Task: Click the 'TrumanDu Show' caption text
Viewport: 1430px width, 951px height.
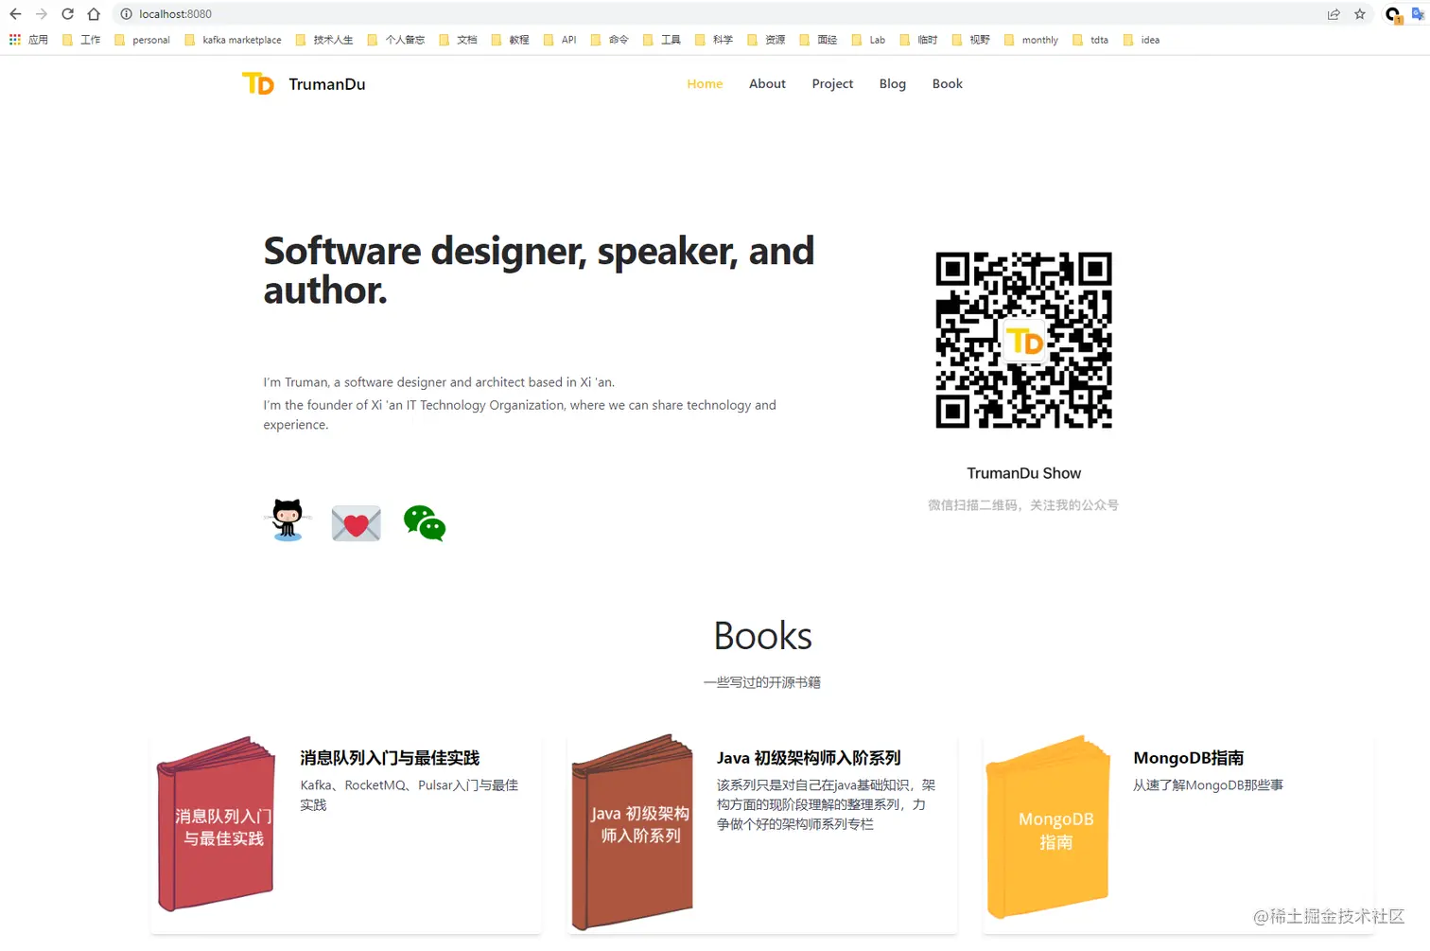Action: click(1023, 473)
